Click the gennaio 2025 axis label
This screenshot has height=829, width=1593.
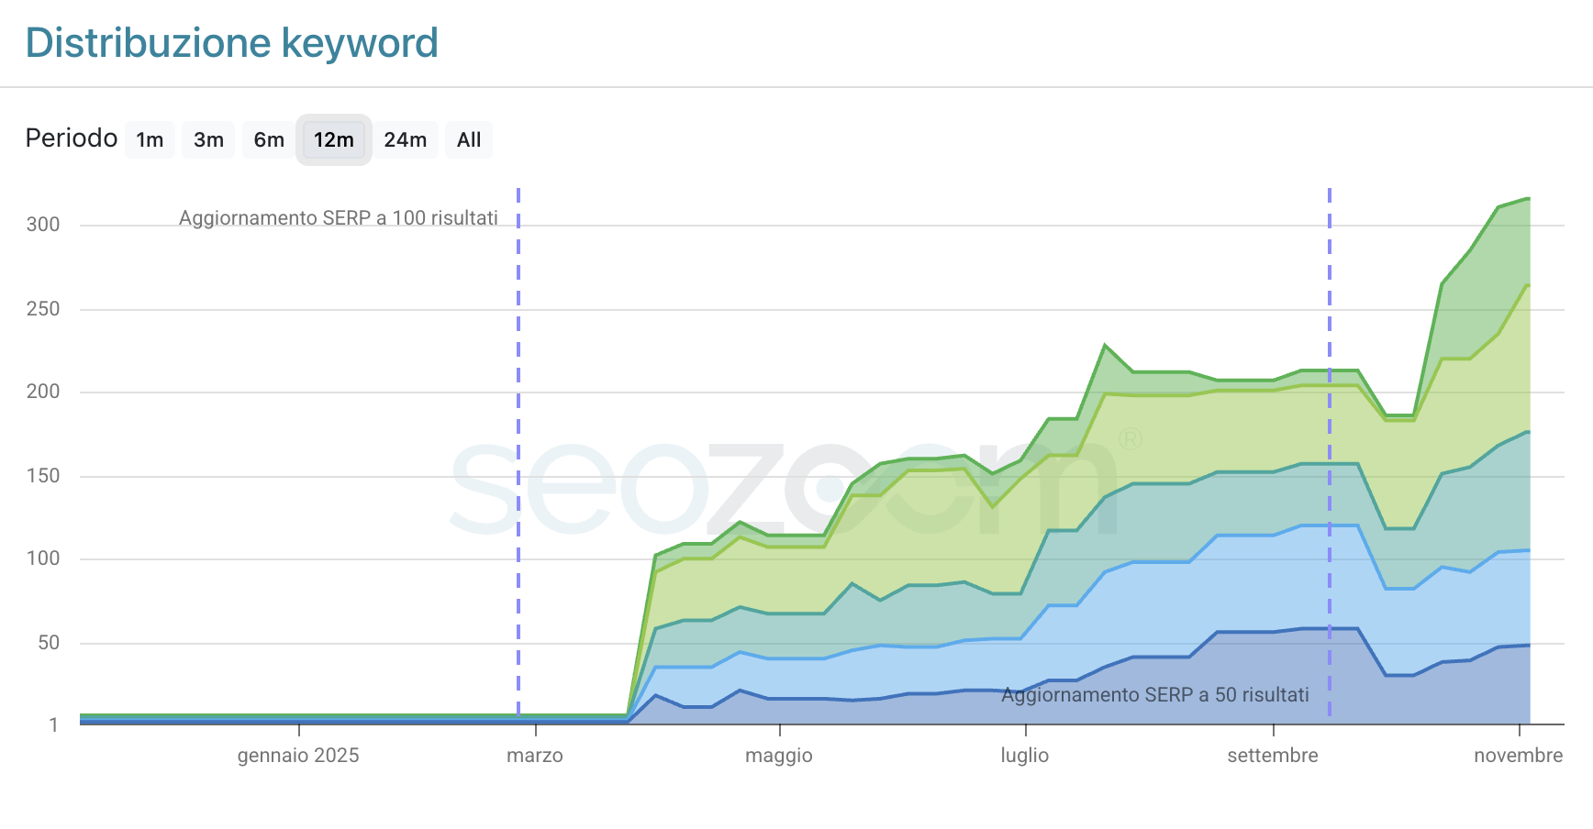297,756
